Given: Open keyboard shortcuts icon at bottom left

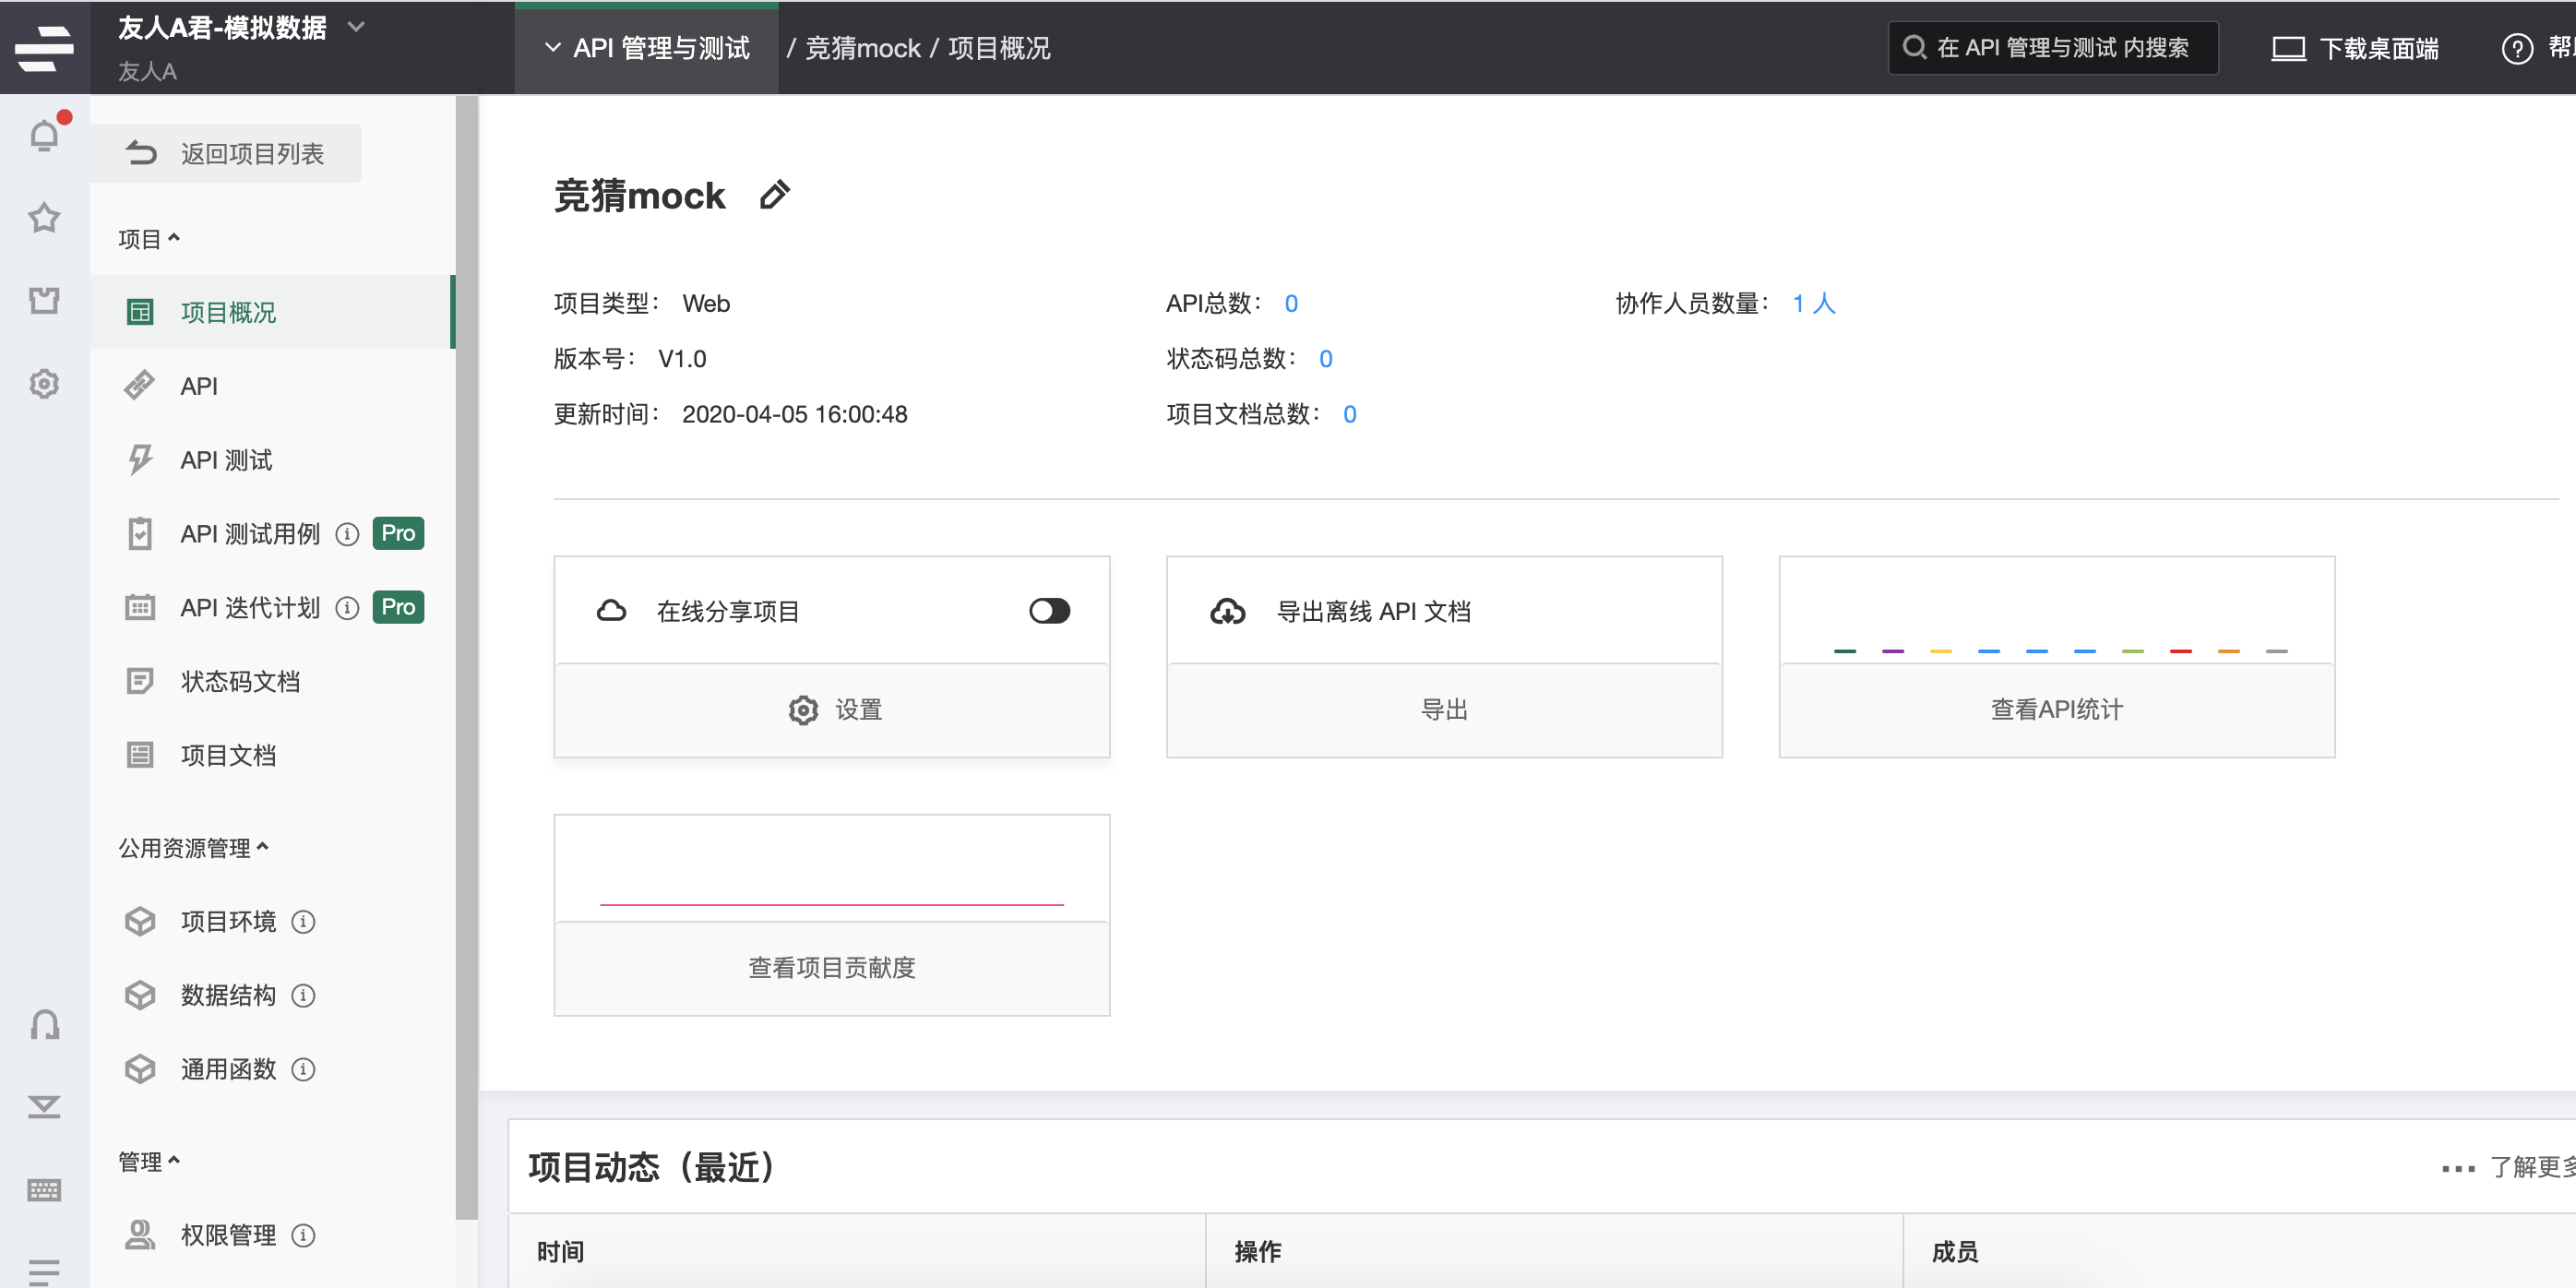Looking at the screenshot, I should click(x=44, y=1189).
